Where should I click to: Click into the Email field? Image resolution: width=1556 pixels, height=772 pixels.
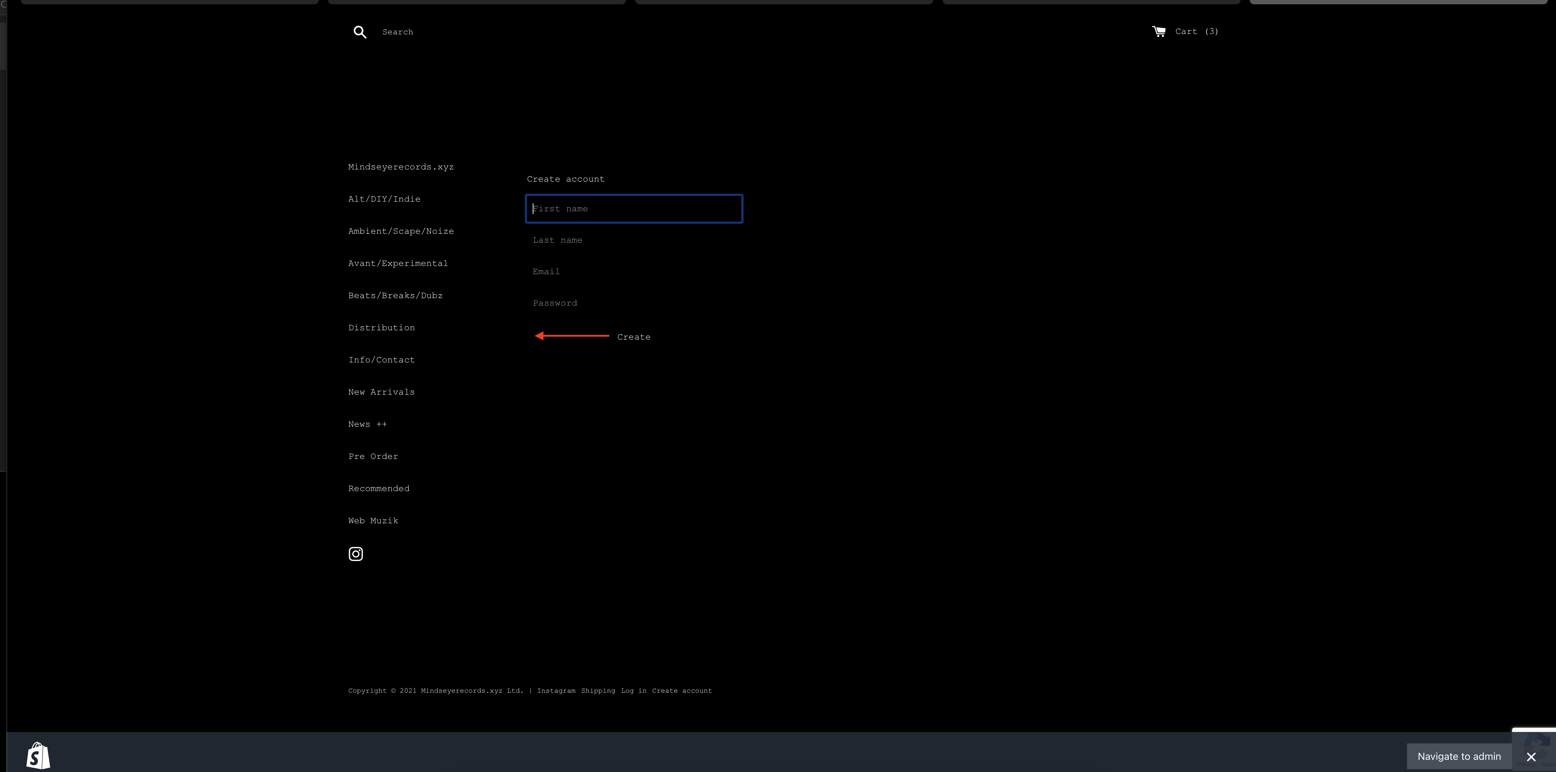click(633, 271)
